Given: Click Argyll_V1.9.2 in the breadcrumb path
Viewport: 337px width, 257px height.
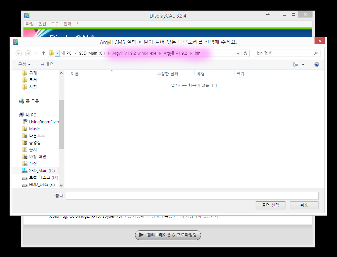Looking at the screenshot, I should (175, 53).
